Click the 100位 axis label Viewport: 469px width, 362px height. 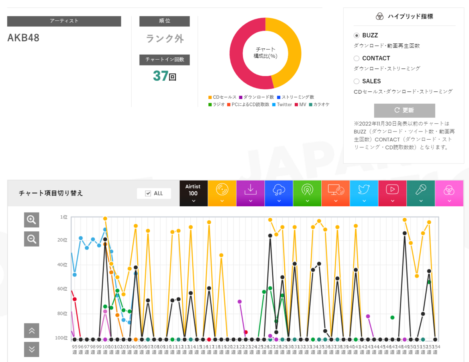(x=61, y=338)
